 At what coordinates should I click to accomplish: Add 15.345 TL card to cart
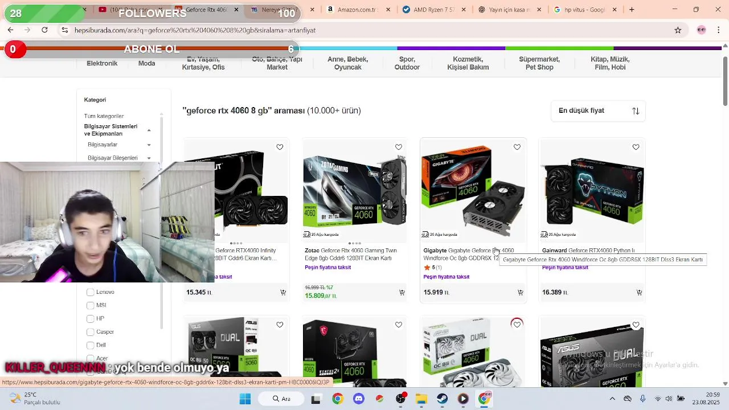[x=283, y=292]
